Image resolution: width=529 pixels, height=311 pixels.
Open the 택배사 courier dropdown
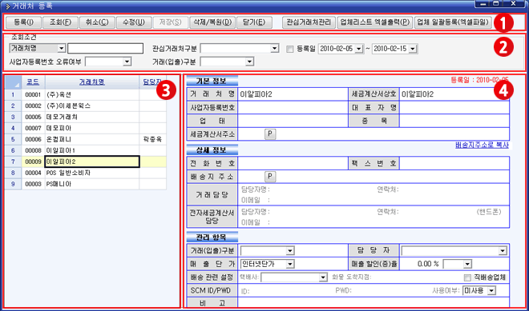[x=323, y=277]
